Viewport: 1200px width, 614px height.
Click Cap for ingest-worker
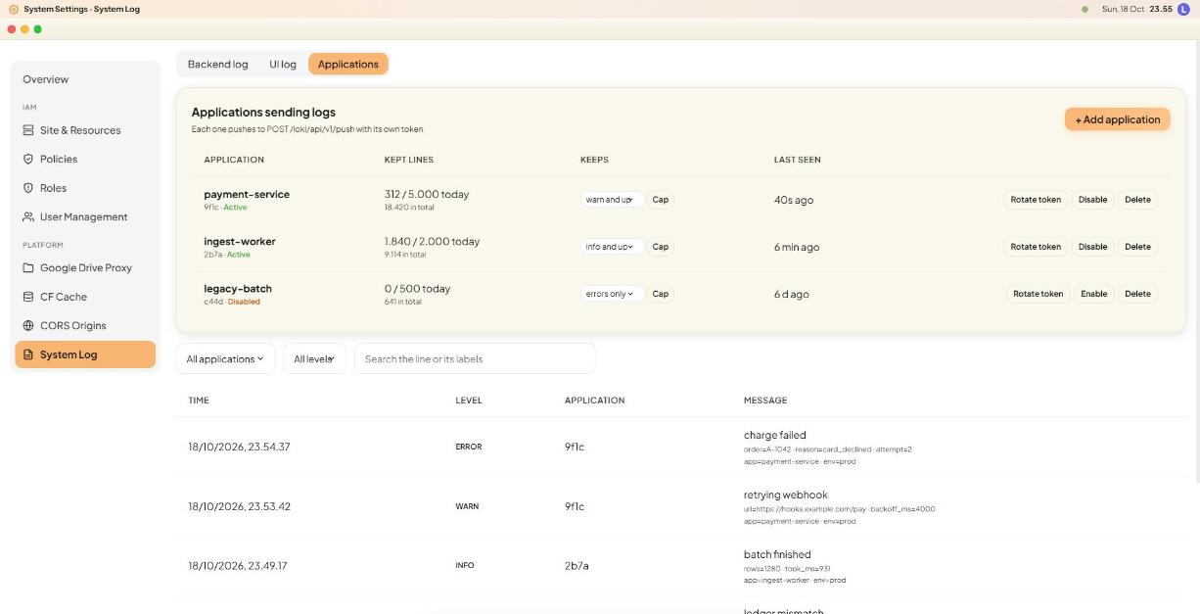pyautogui.click(x=661, y=247)
